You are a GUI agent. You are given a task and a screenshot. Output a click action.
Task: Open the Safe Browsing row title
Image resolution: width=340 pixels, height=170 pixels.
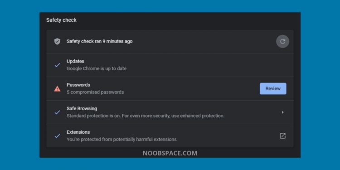pyautogui.click(x=82, y=108)
